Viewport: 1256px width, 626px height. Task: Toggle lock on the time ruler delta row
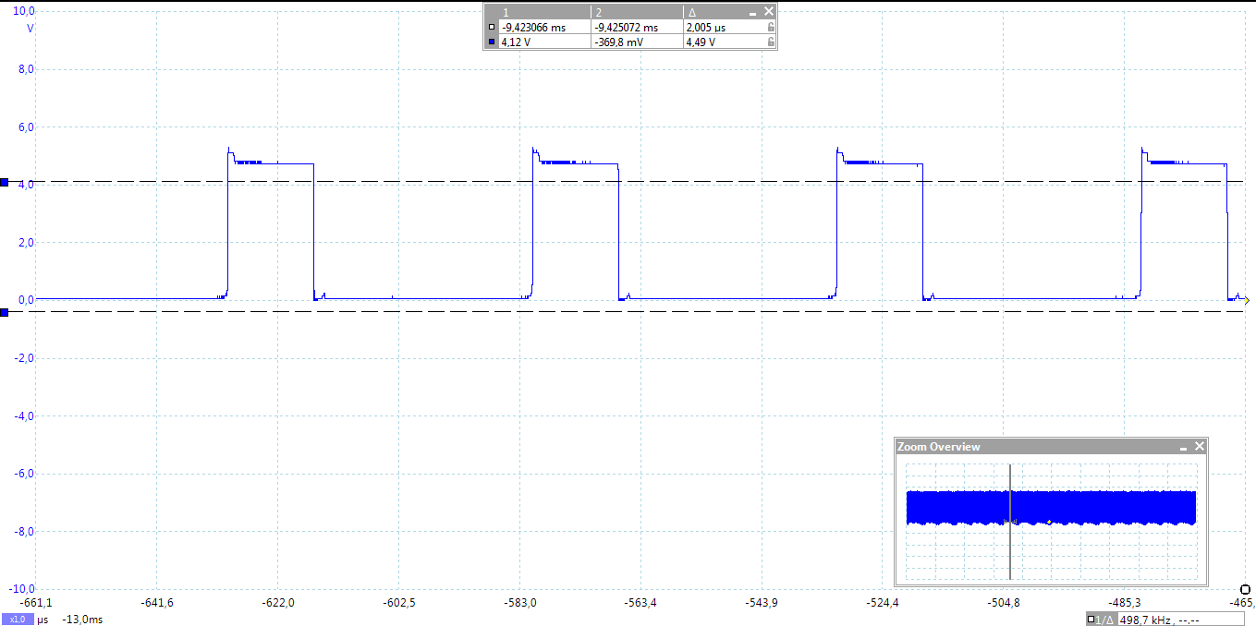click(770, 28)
